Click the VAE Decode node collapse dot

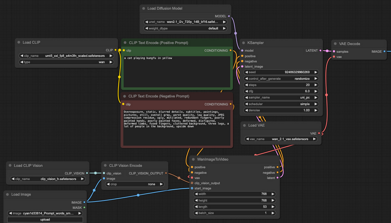335,44
